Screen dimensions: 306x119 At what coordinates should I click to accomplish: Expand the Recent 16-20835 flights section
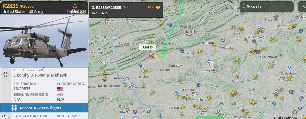point(44,108)
